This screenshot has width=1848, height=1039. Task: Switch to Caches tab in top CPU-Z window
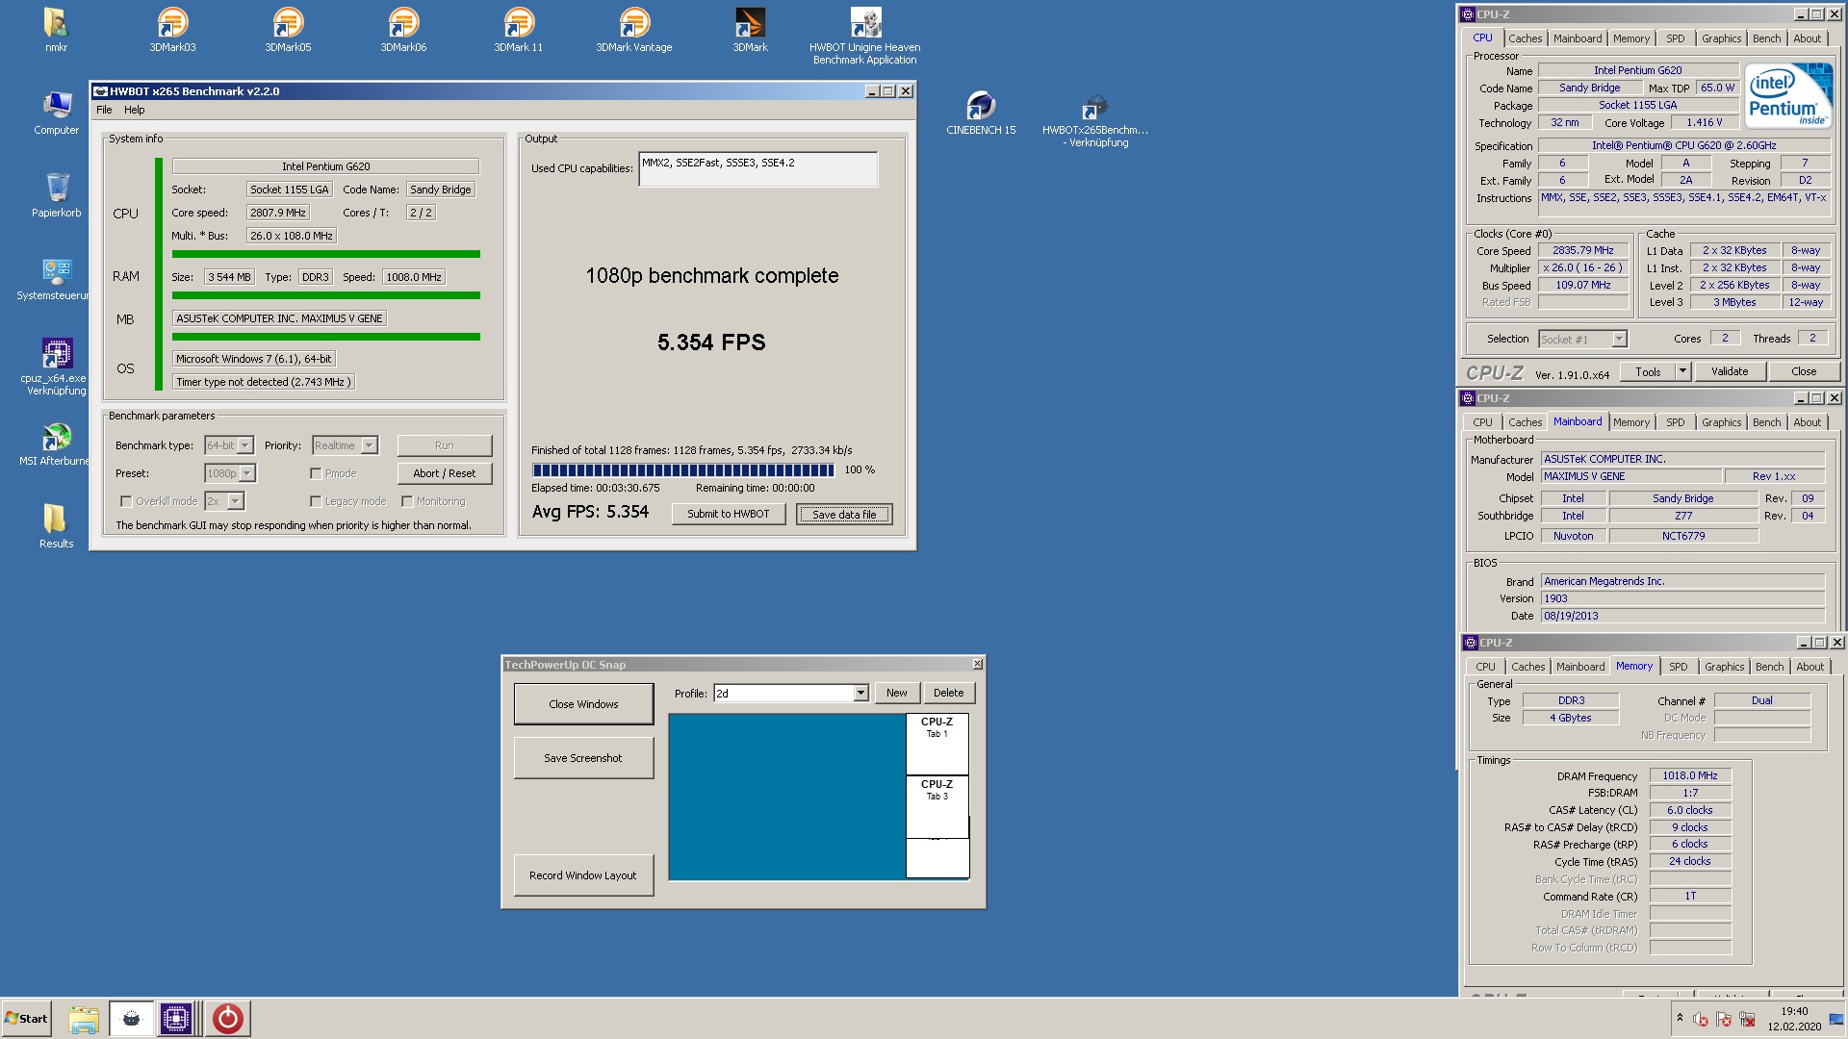pos(1525,38)
